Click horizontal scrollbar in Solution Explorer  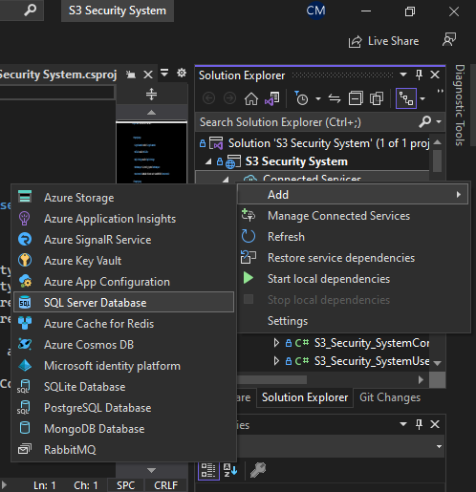tap(272, 380)
